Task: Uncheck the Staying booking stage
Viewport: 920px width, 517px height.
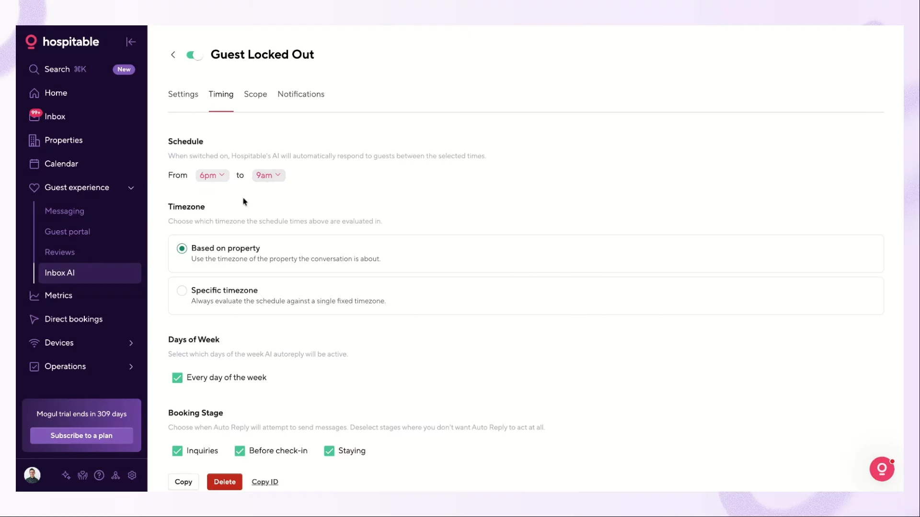Action: coord(329,451)
